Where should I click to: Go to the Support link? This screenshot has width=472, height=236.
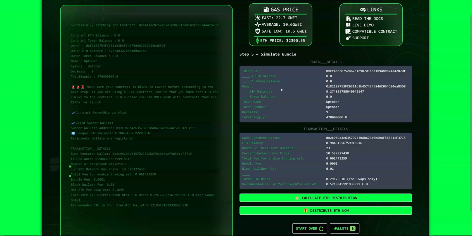pos(360,38)
